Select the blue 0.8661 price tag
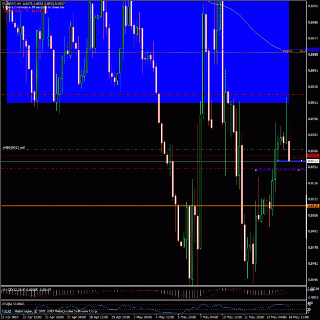This screenshot has width=320, height=320. (313, 50)
